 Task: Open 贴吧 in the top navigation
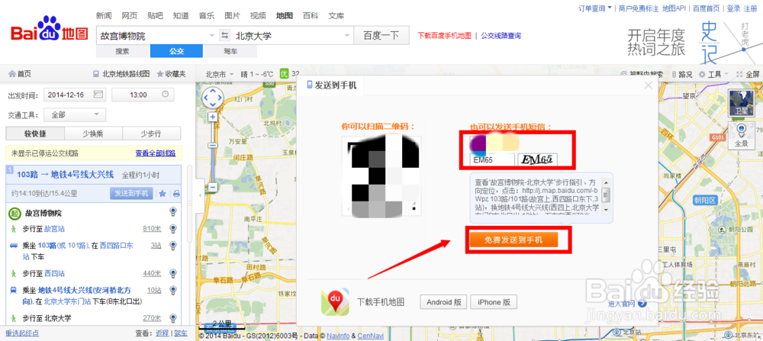tap(155, 15)
